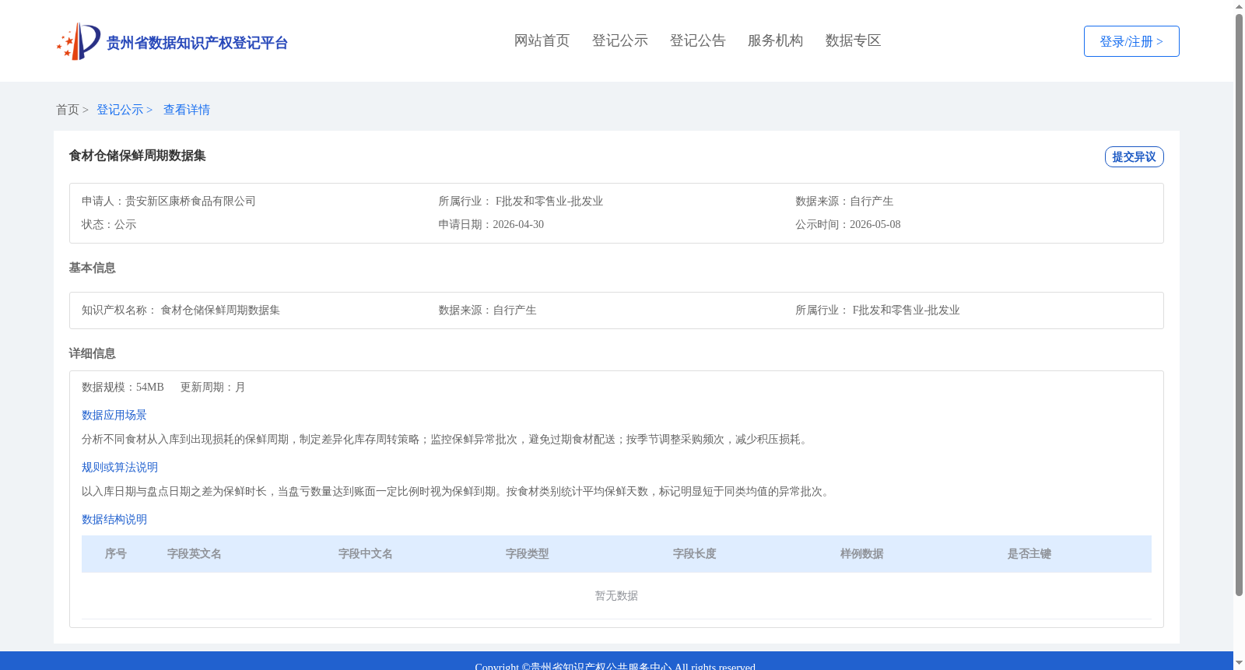Click the 字段类型 column header

[528, 554]
